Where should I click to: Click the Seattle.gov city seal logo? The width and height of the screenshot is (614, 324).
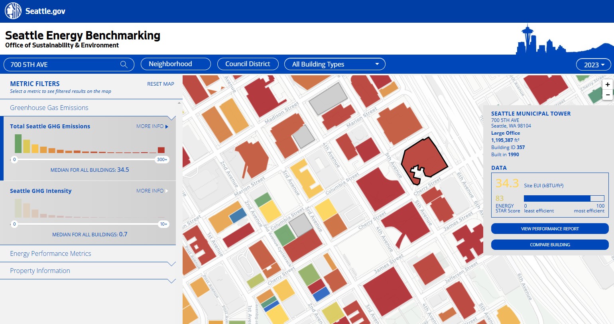tap(13, 11)
